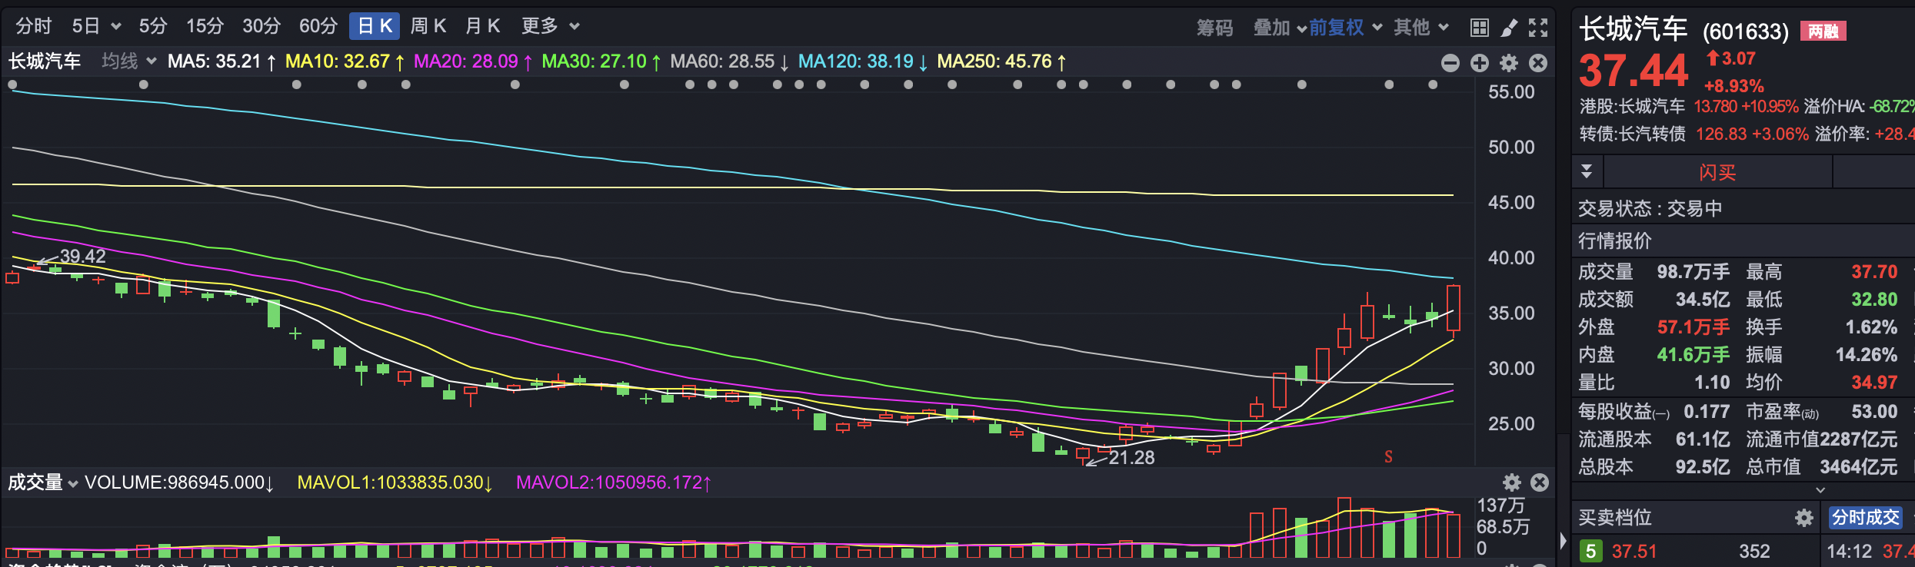Image resolution: width=1915 pixels, height=567 pixels.
Task: Toggle the 筹码 chip distribution panel
Action: (1214, 28)
